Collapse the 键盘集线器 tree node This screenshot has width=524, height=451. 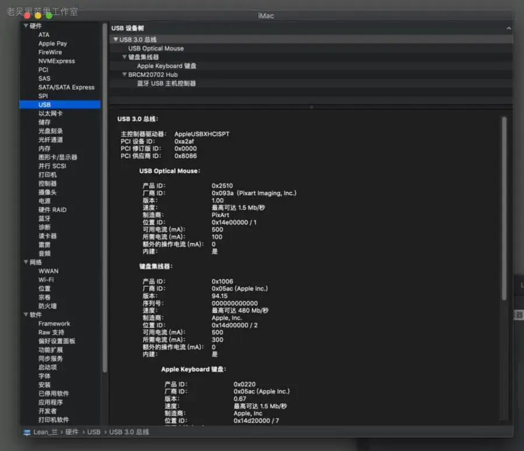click(125, 57)
